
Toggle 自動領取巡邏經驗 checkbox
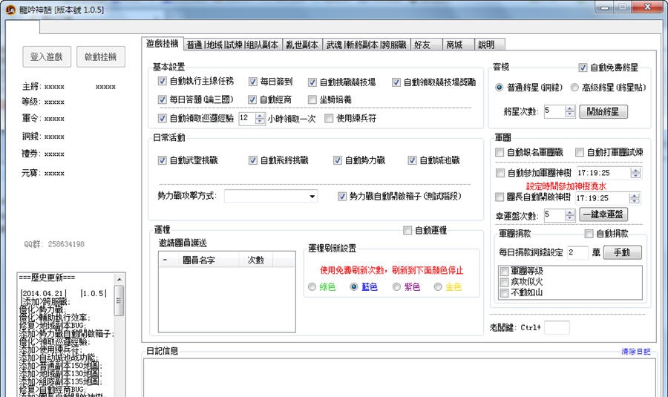(x=162, y=118)
